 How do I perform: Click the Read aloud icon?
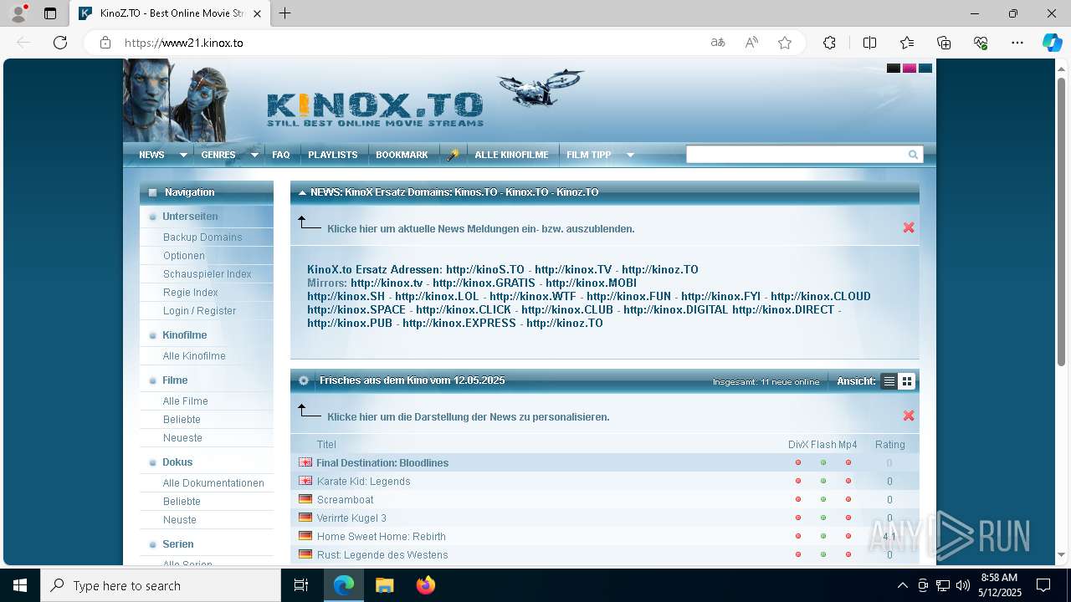pyautogui.click(x=751, y=43)
